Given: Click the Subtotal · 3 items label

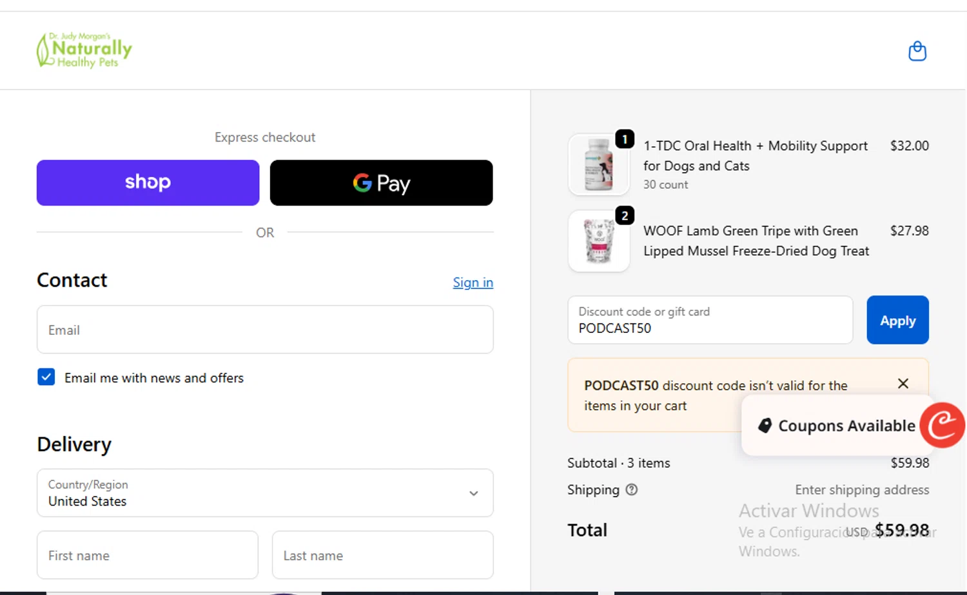Looking at the screenshot, I should [618, 463].
